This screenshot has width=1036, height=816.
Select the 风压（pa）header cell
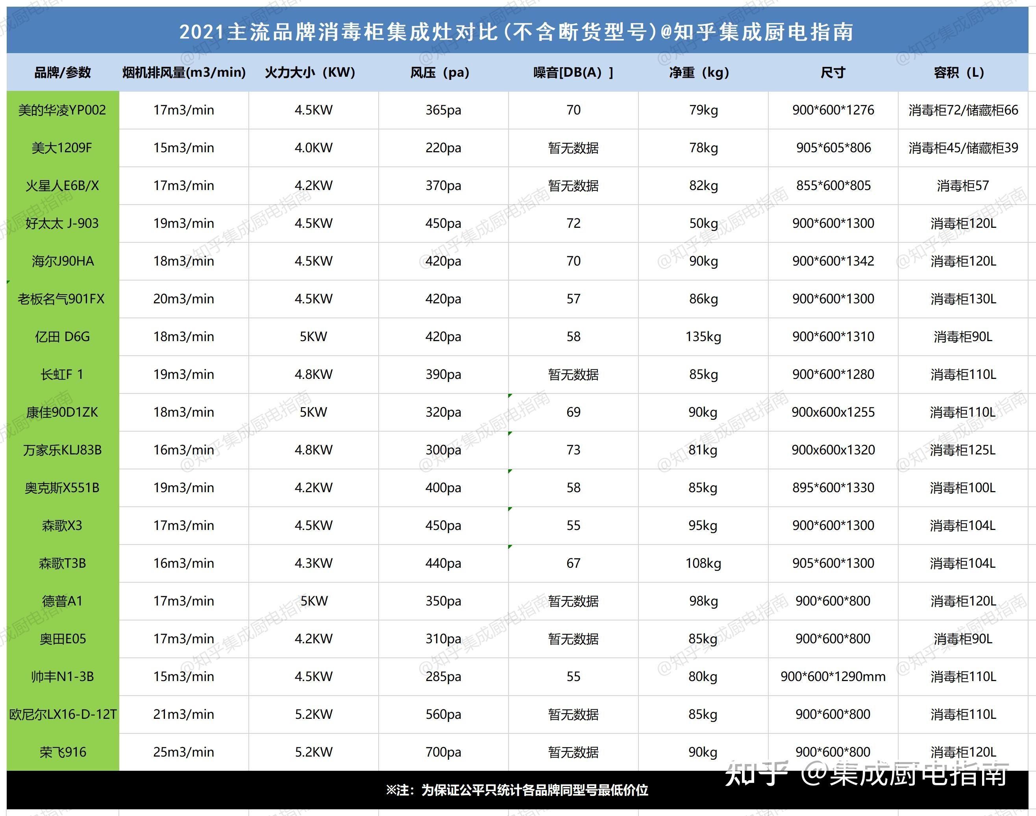(x=444, y=72)
